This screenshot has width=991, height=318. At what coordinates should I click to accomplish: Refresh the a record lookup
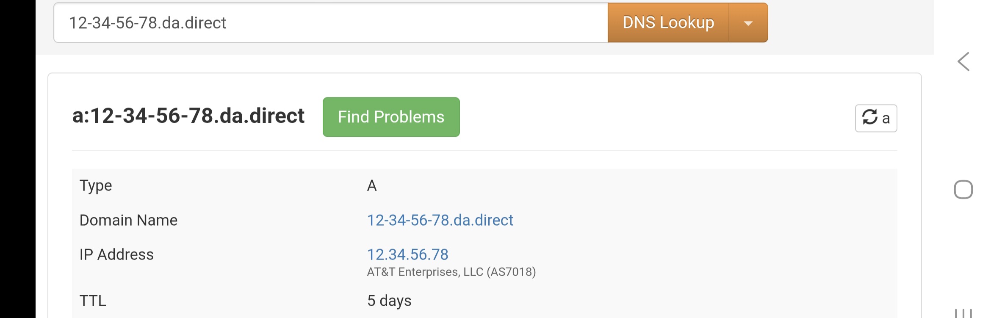[875, 118]
